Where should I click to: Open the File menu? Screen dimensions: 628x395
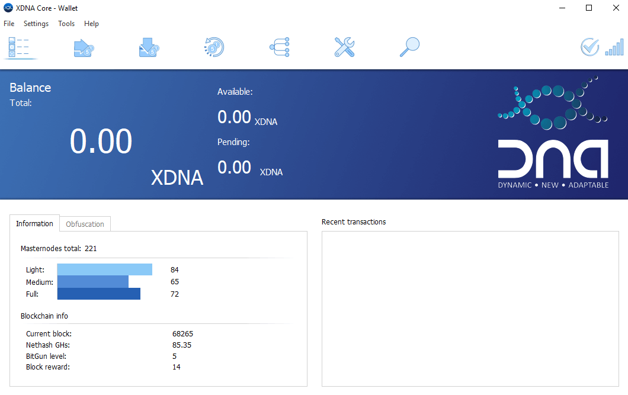click(x=9, y=24)
